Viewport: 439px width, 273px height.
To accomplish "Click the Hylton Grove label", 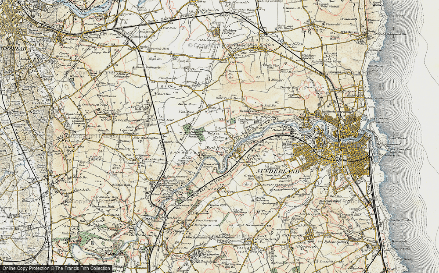I will [x=191, y=85].
